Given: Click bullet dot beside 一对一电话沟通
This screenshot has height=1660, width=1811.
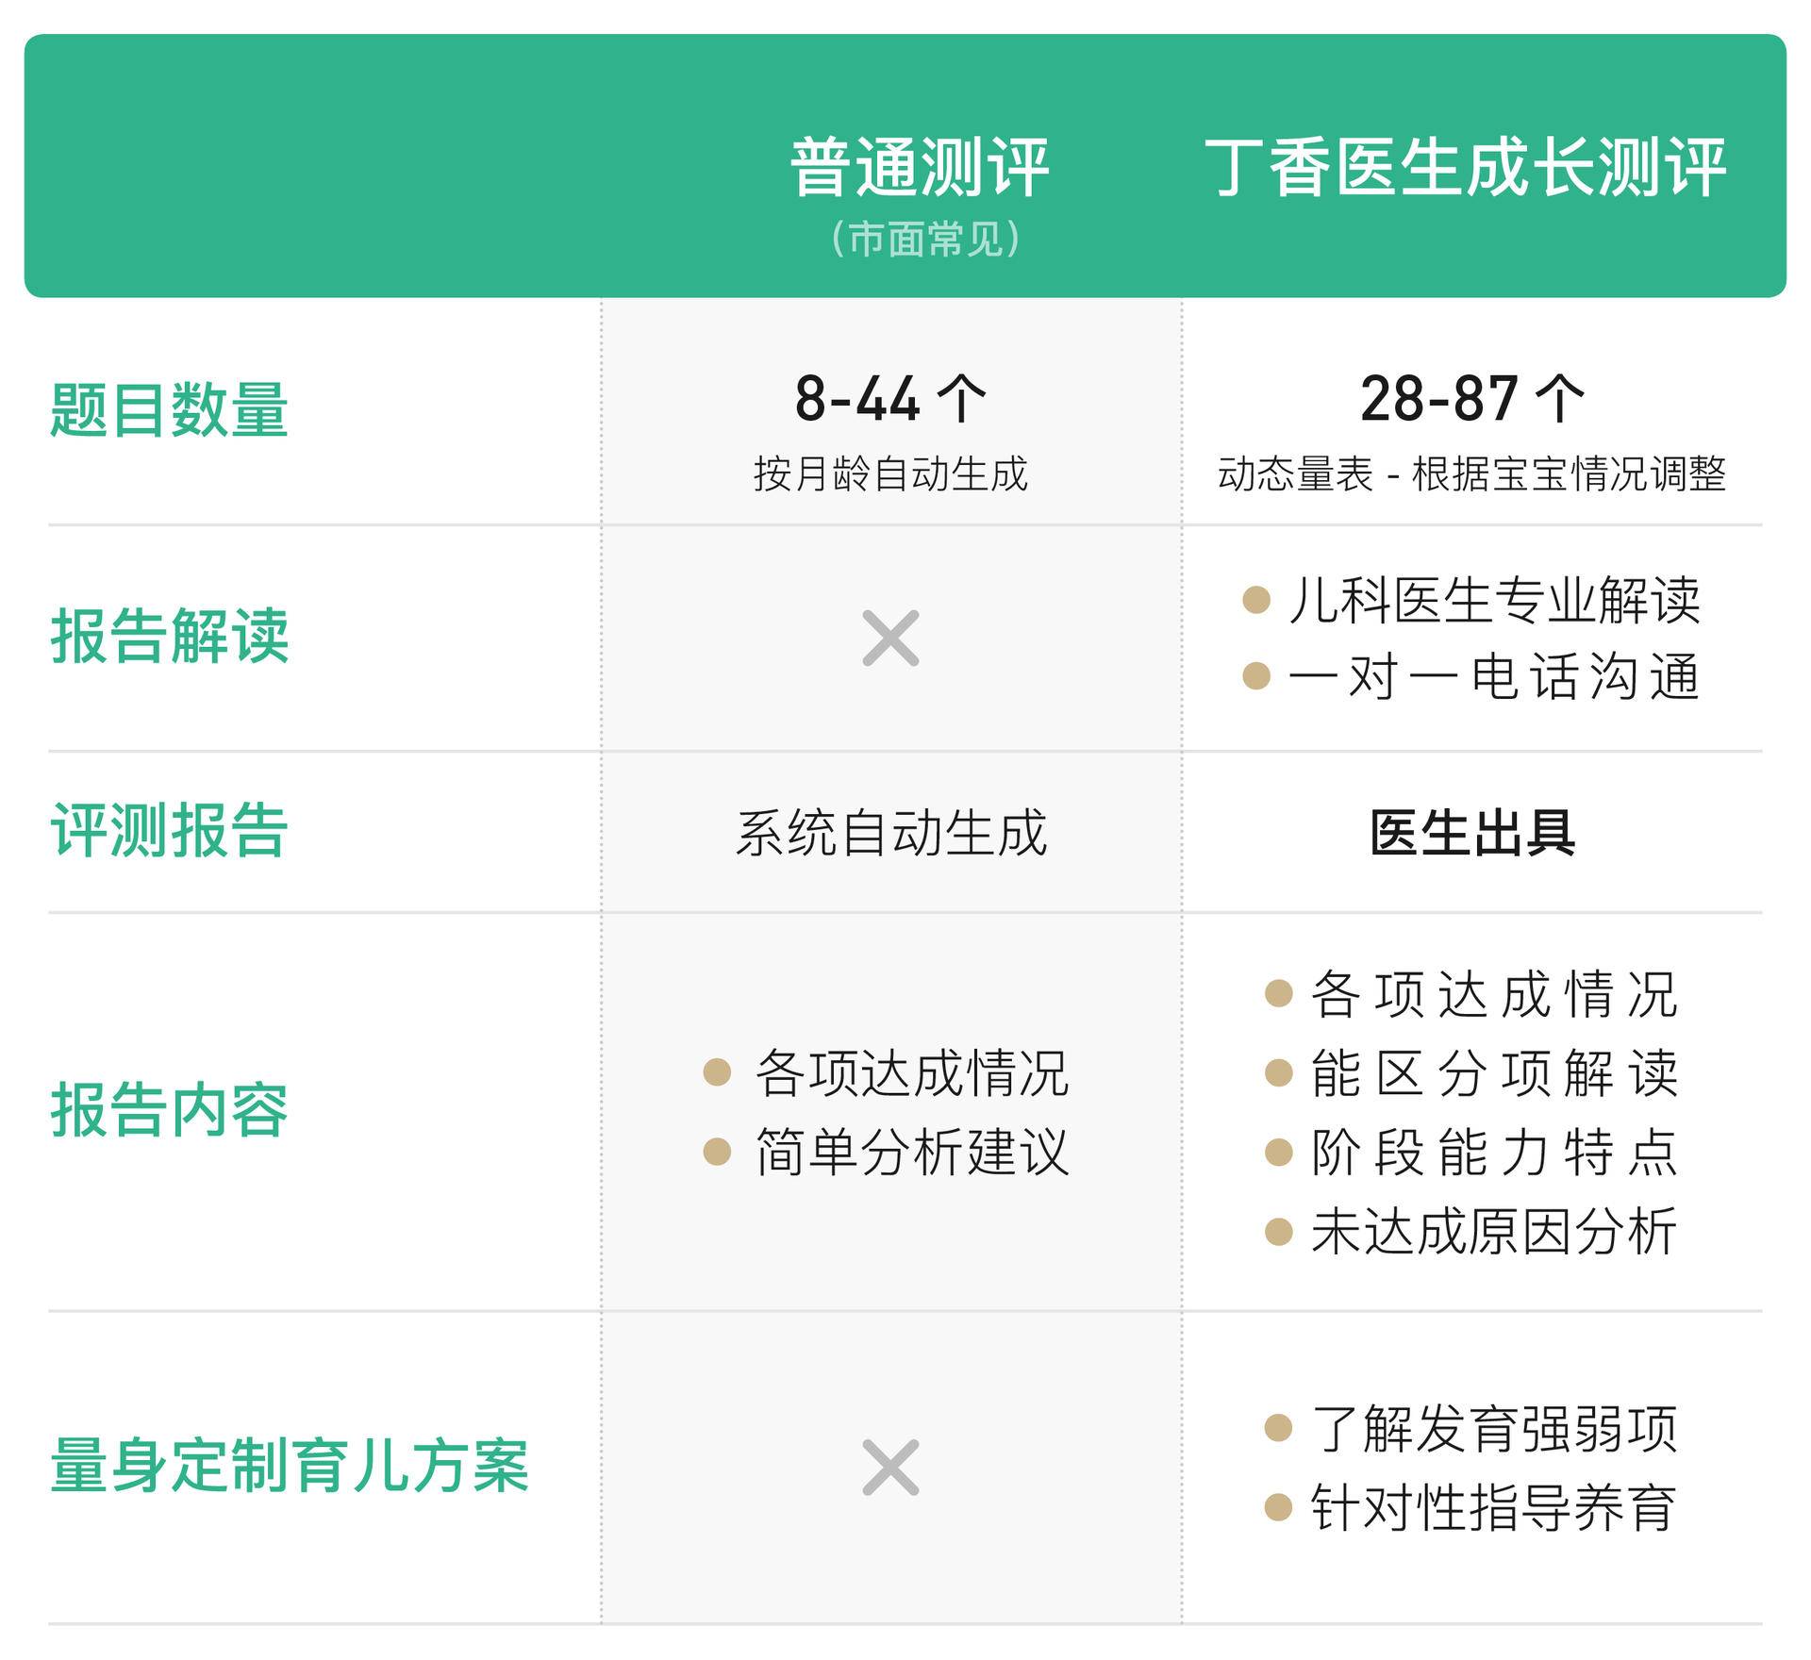Looking at the screenshot, I should click(1256, 676).
